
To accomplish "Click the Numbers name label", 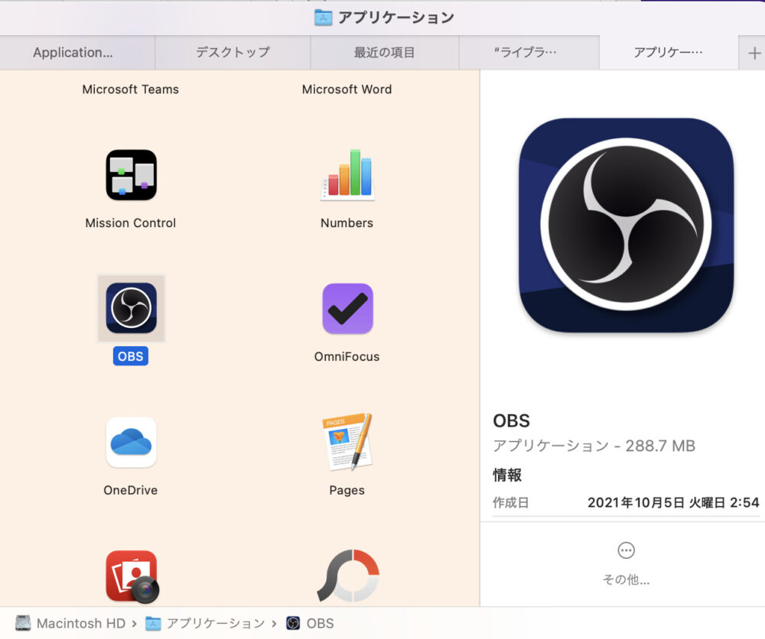I will [x=347, y=222].
